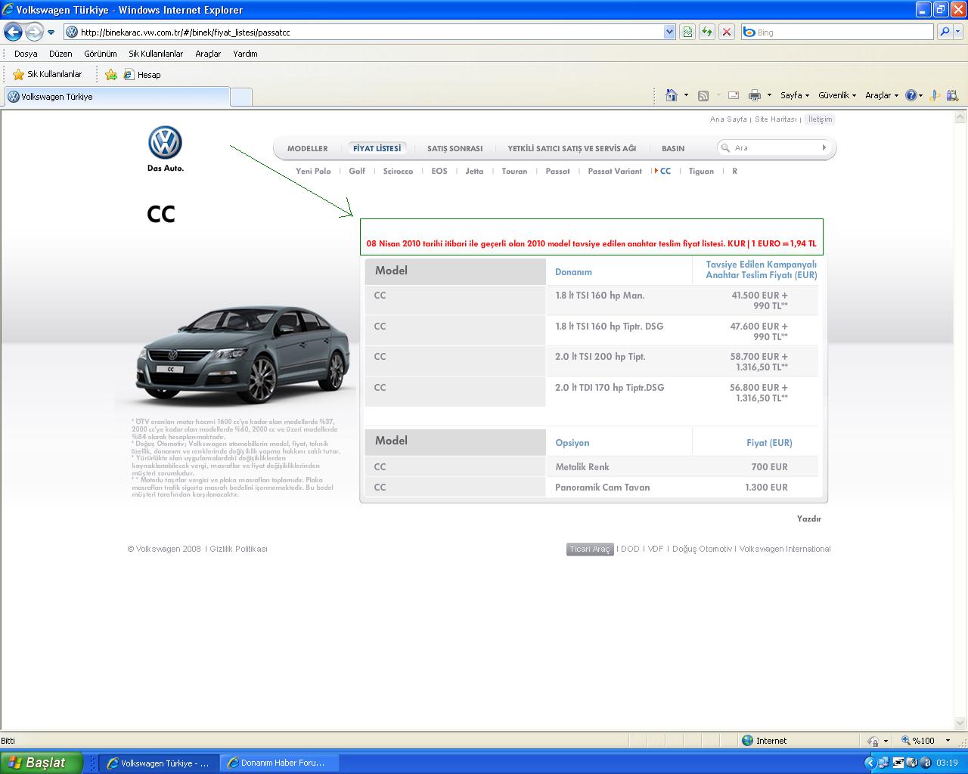Open BASIN navigation tab

pos(673,148)
